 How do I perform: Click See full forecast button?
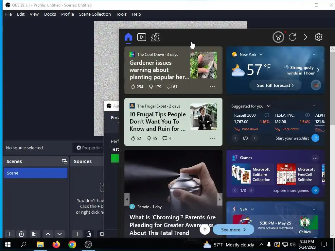pos(275,85)
